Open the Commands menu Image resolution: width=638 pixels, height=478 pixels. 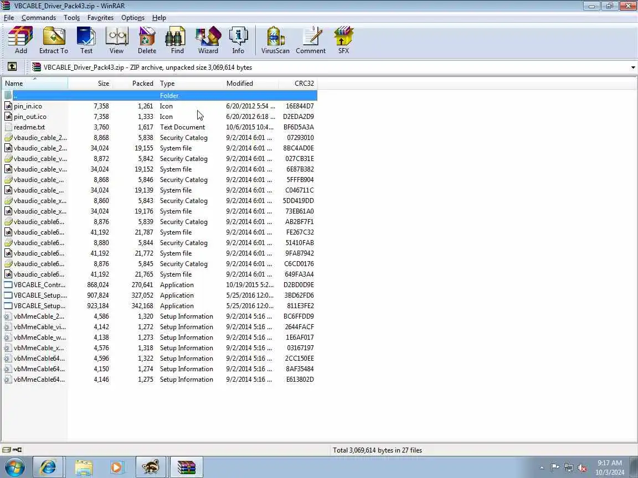pyautogui.click(x=39, y=18)
